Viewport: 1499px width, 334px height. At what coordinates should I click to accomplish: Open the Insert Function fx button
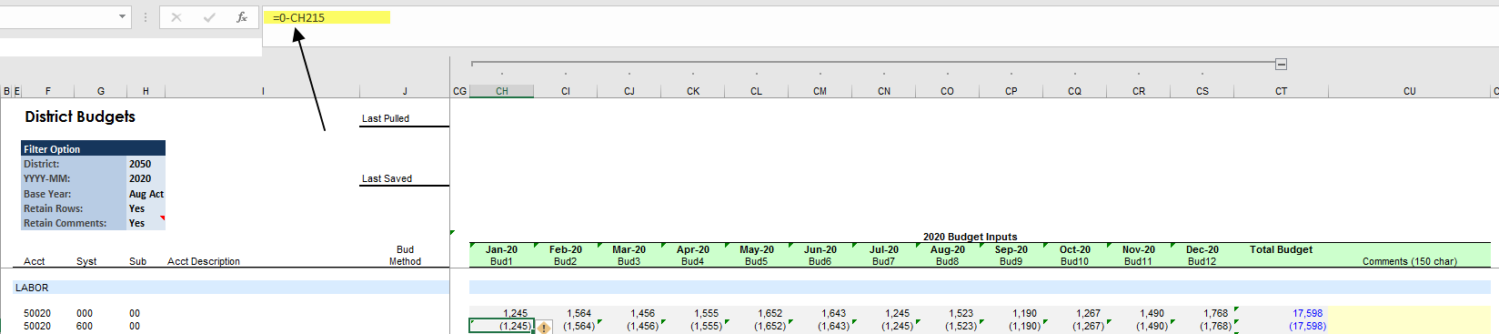(241, 17)
